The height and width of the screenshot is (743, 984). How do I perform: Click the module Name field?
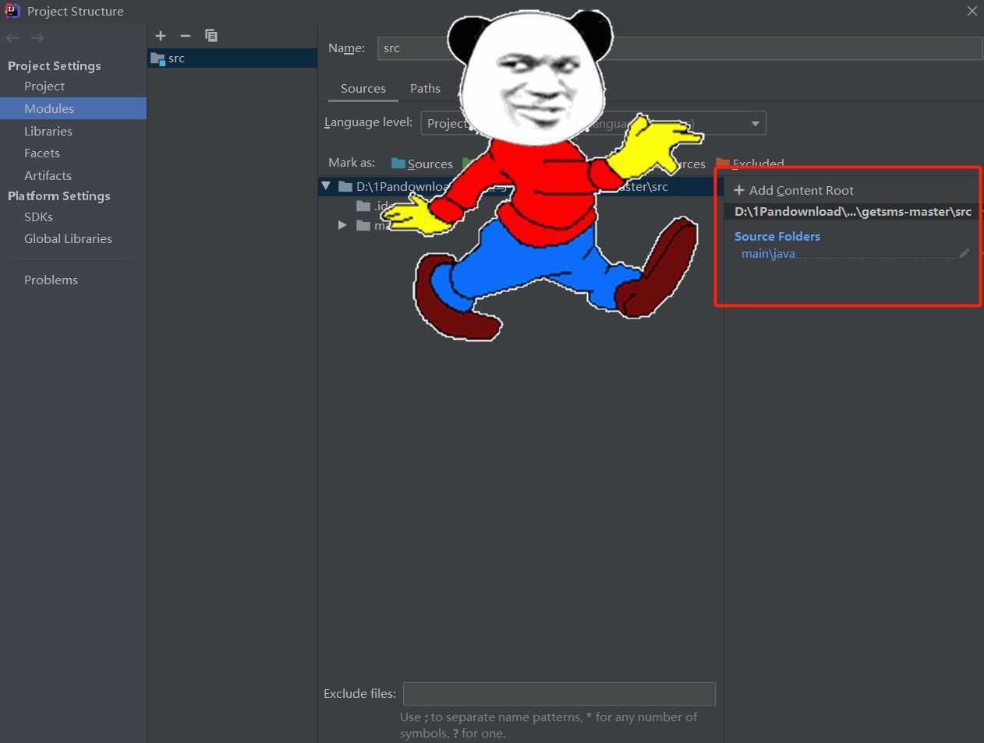[680, 48]
